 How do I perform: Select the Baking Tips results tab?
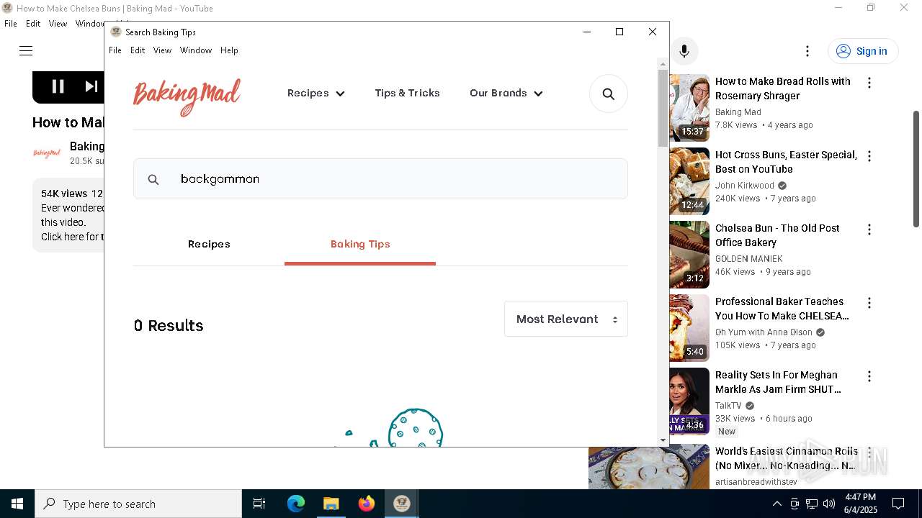point(360,245)
